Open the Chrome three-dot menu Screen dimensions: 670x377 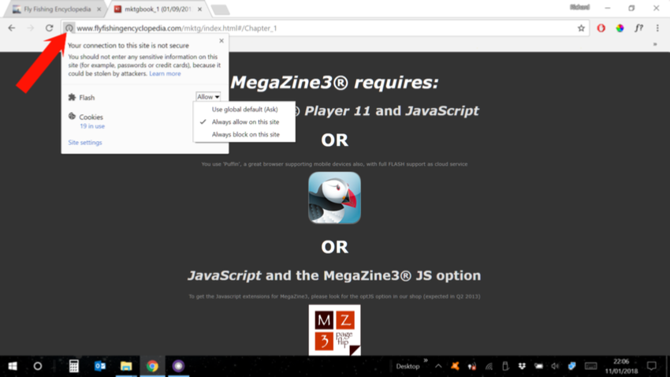pyautogui.click(x=657, y=28)
